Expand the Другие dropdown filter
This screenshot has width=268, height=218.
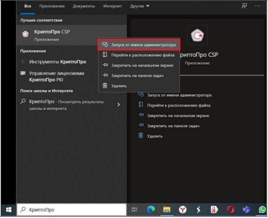[x=140, y=6]
